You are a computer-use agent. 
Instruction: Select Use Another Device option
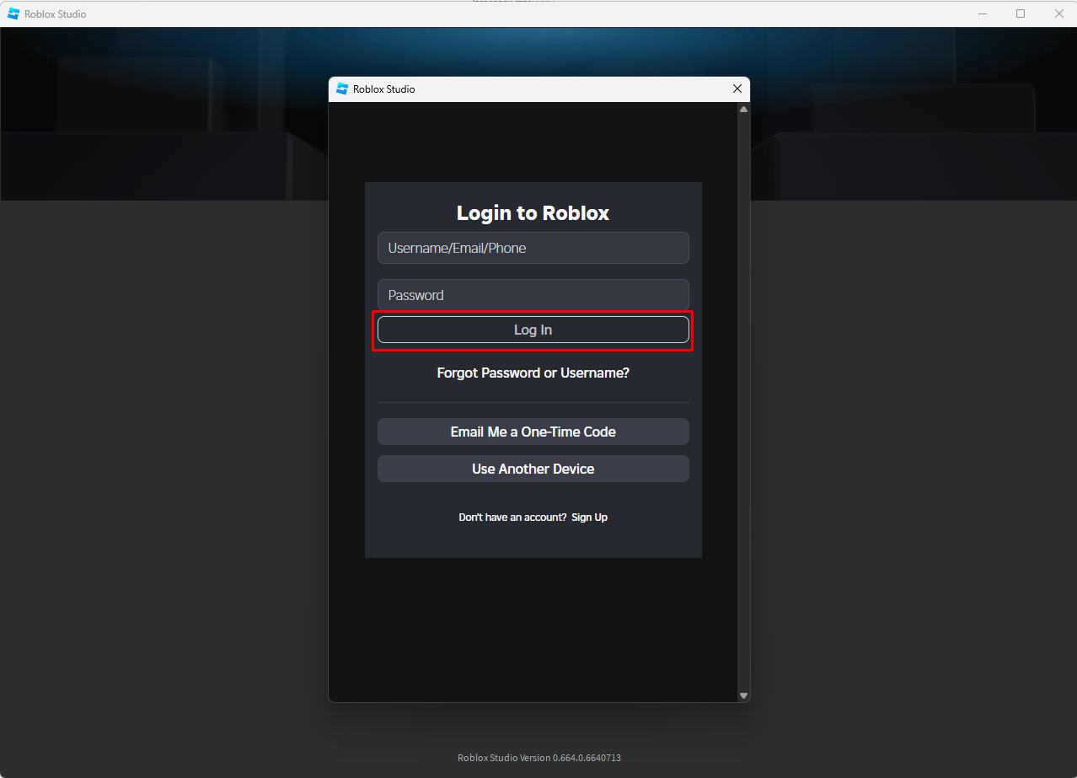click(x=533, y=469)
